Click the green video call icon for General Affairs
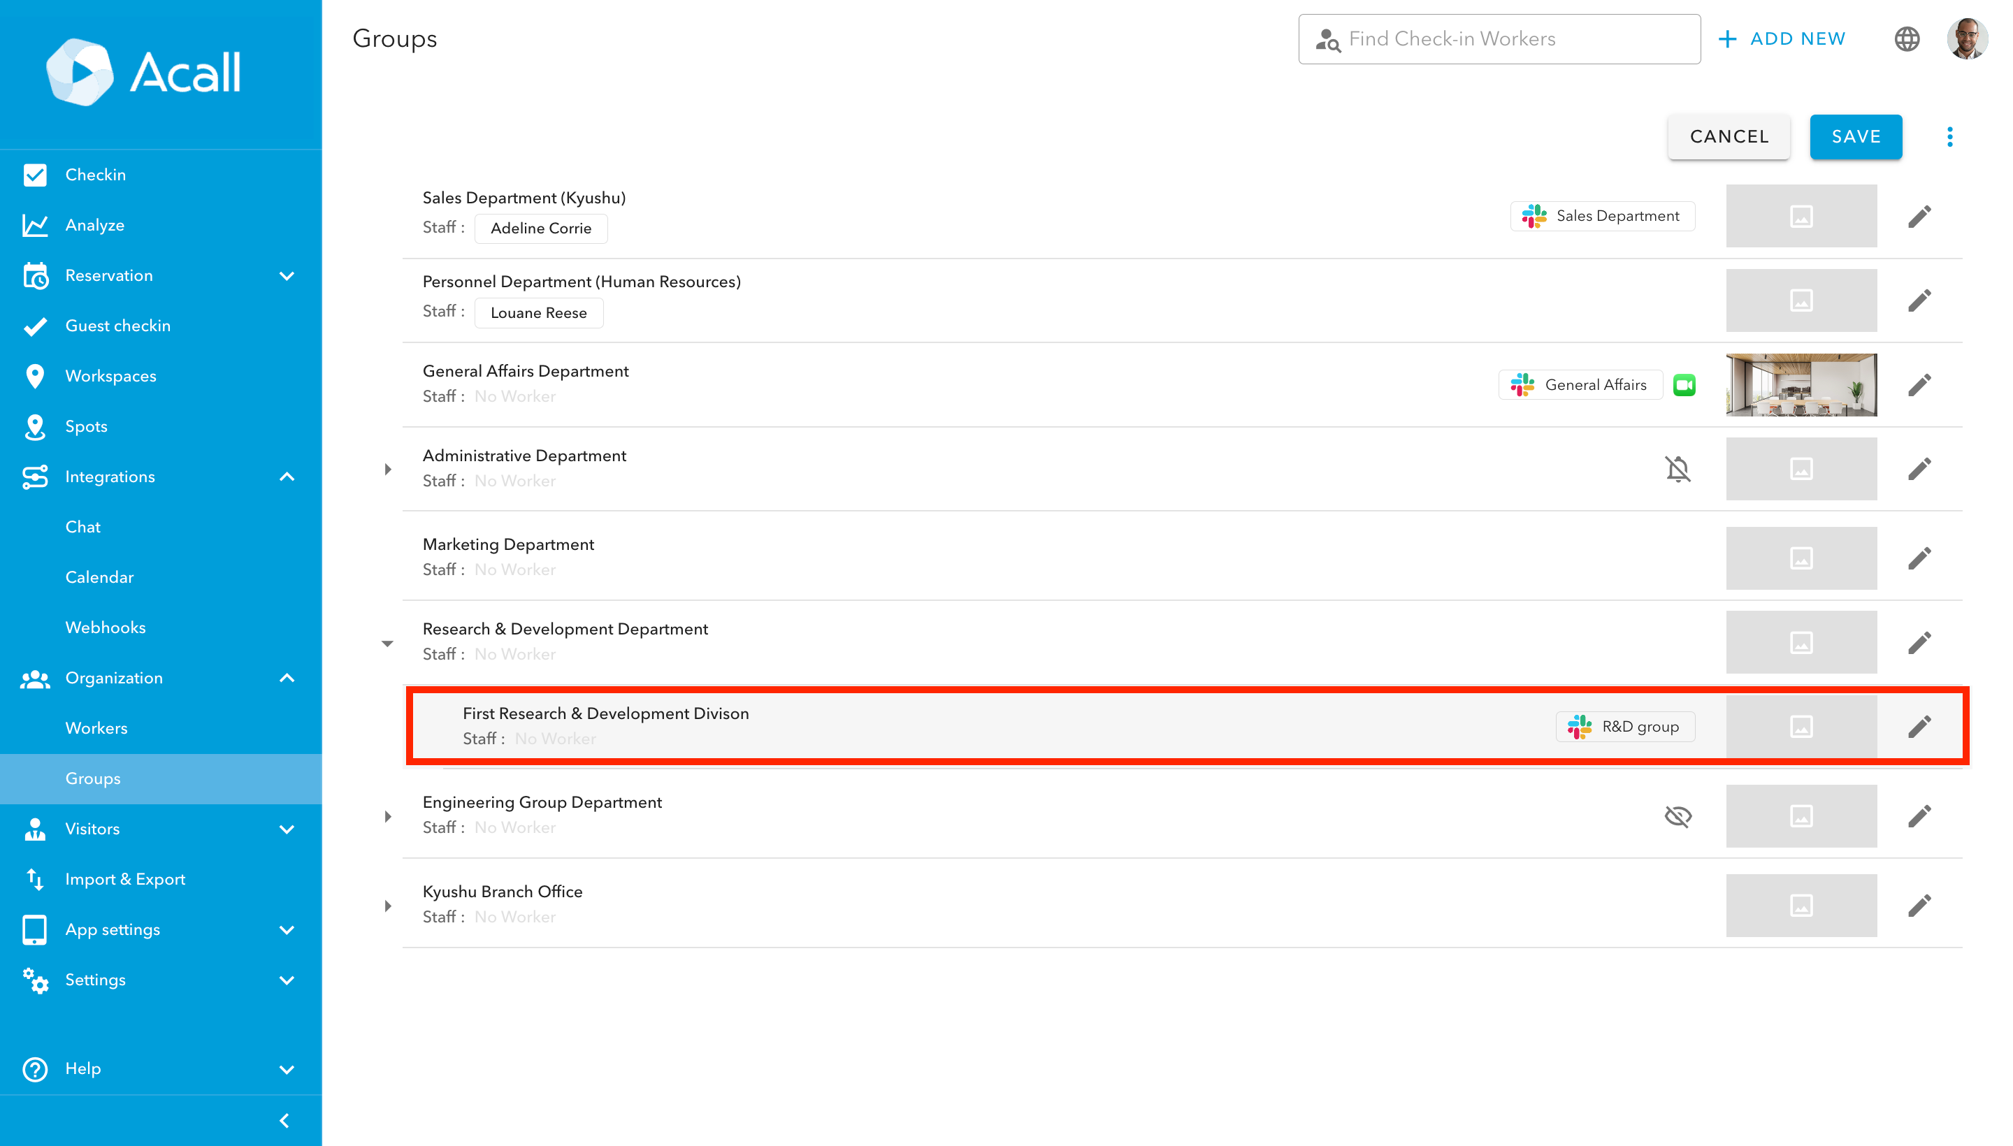 point(1684,385)
